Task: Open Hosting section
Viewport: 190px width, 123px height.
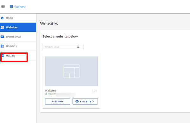Action: 18,56
